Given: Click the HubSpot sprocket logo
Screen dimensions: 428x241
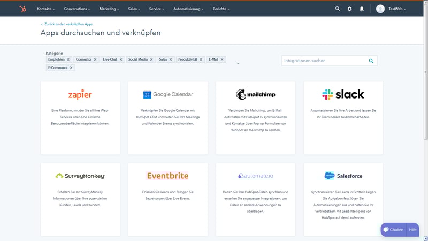Looking at the screenshot, I should click(22, 9).
